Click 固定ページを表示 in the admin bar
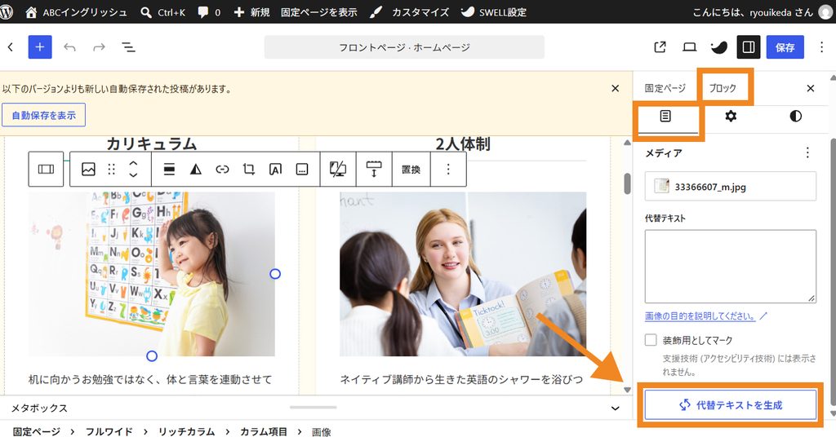 click(x=319, y=11)
